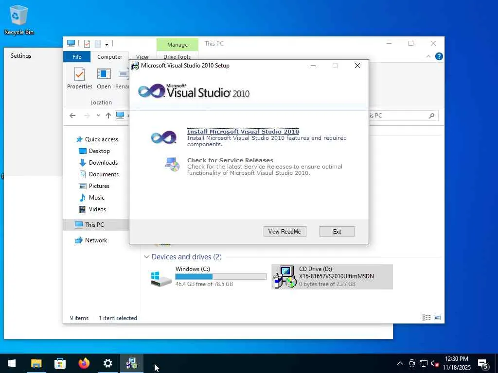Minimize the Visual Studio Setup window
This screenshot has height=373, width=498.
pos(313,66)
